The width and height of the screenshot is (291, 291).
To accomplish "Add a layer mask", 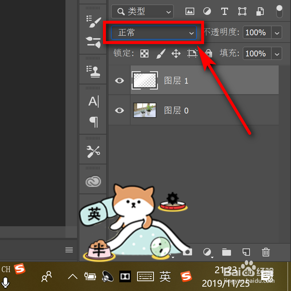I will click(x=187, y=252).
